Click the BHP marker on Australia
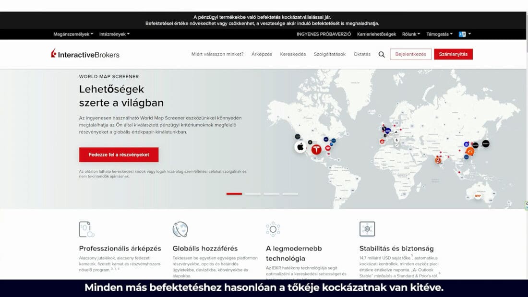The image size is (528, 297). [478, 196]
